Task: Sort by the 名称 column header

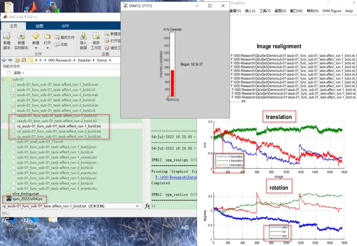Action: point(17,73)
